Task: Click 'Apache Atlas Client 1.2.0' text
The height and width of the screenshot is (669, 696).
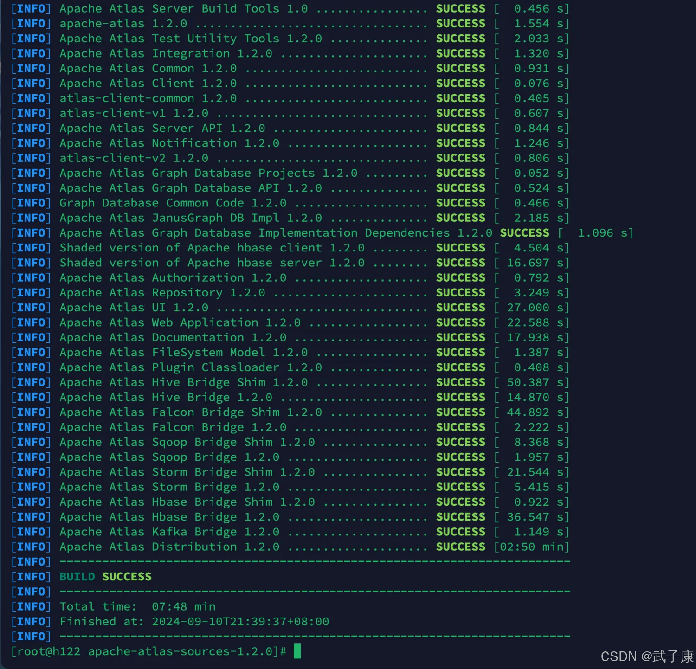Action: click(x=148, y=84)
